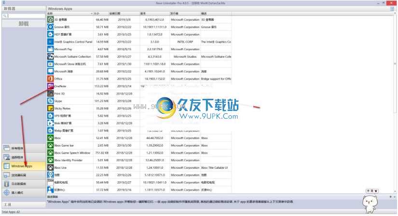Click the Skype app icon

[51, 101]
